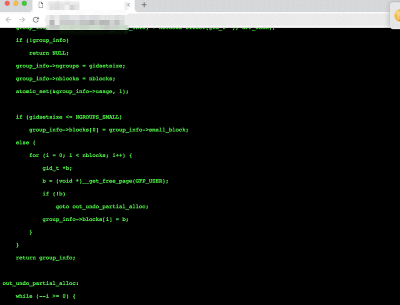Open a new tab with the plus button
Screen dimensions: 400x305
coord(144,5)
